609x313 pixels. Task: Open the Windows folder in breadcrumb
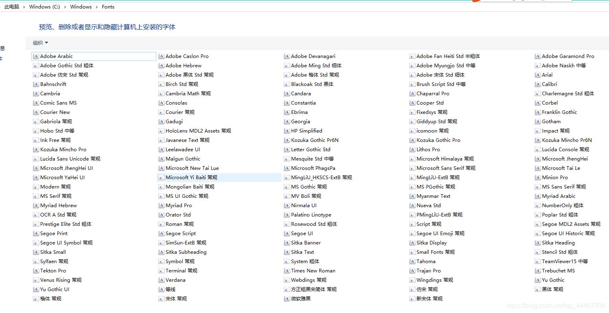click(x=81, y=7)
